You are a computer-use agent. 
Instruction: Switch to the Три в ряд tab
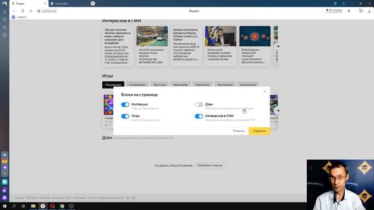click(160, 85)
